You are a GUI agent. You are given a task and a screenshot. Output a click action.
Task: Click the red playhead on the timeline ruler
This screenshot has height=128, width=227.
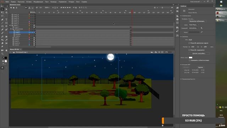pyautogui.click(x=132, y=11)
